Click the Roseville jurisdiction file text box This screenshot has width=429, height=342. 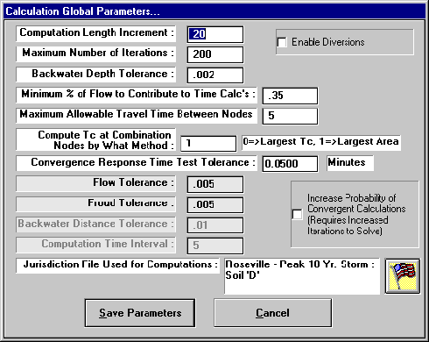tap(302, 276)
